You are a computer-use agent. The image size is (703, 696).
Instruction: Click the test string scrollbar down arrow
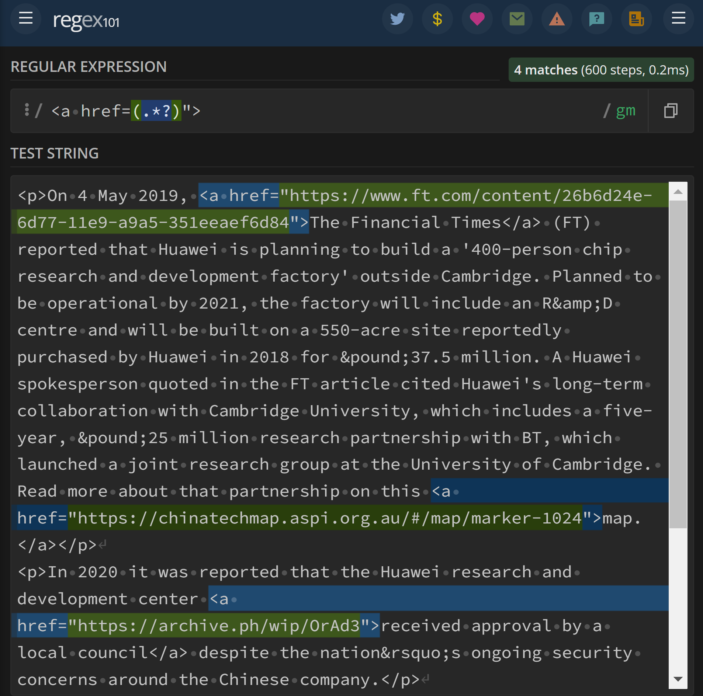click(678, 679)
